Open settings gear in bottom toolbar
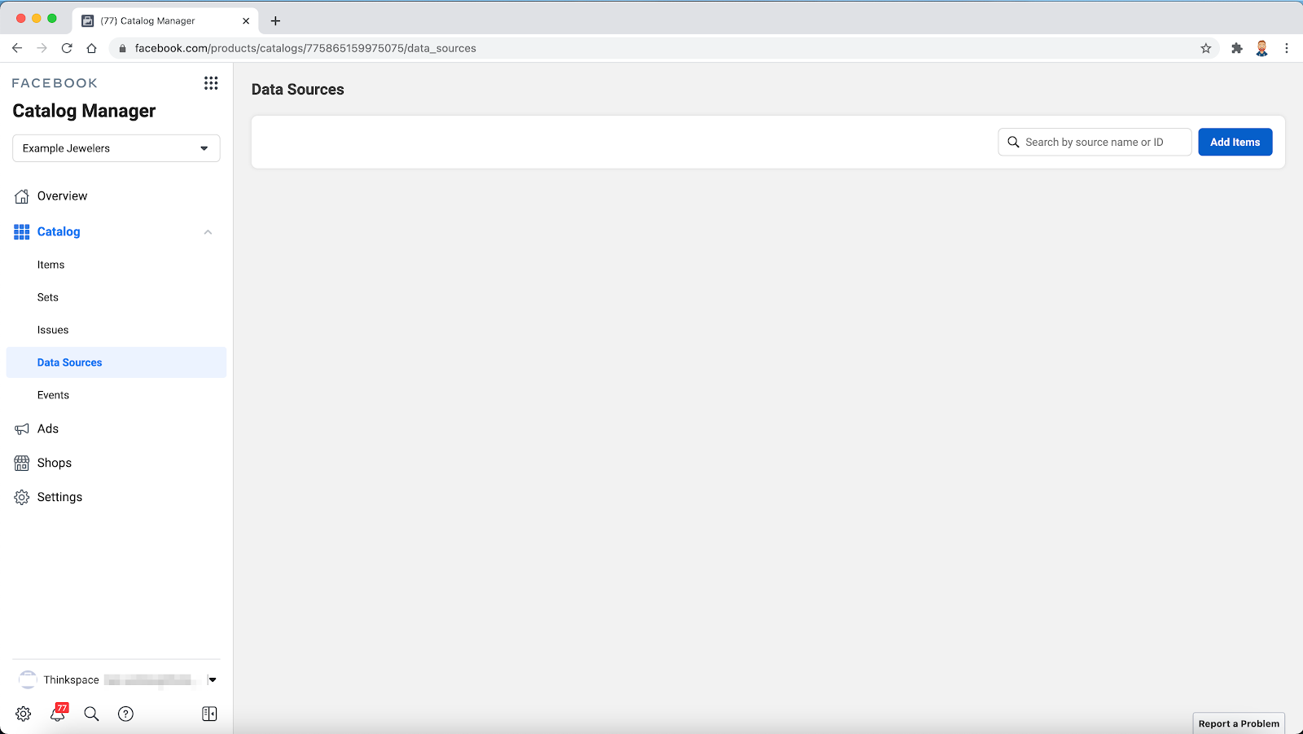 (x=24, y=714)
